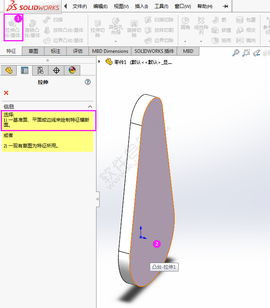
Task: Open the 窗口(W) menu
Action: click(183, 6)
